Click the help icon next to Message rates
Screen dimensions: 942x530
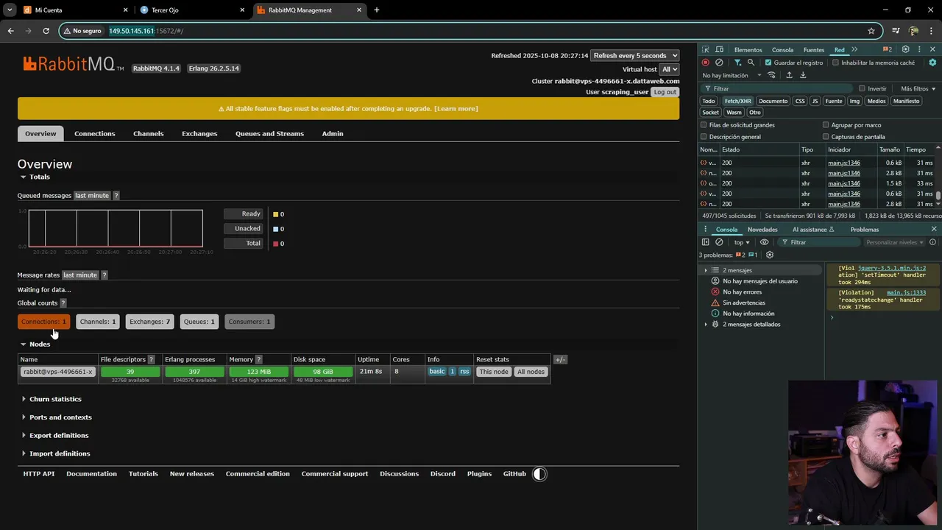pos(104,275)
